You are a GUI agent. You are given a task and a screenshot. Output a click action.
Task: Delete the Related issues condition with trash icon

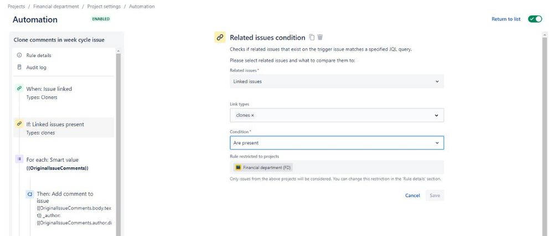pyautogui.click(x=320, y=37)
